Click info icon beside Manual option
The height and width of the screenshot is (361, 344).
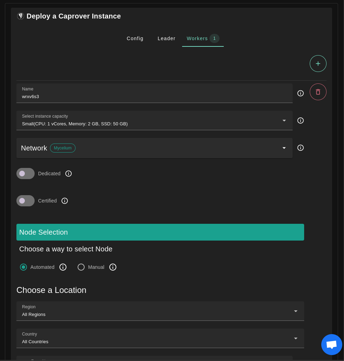(x=113, y=267)
